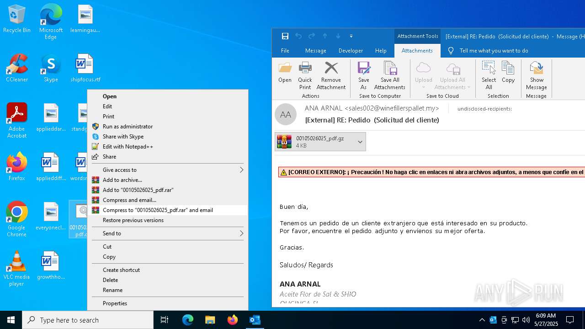Expand Give access to submenu

click(x=168, y=170)
